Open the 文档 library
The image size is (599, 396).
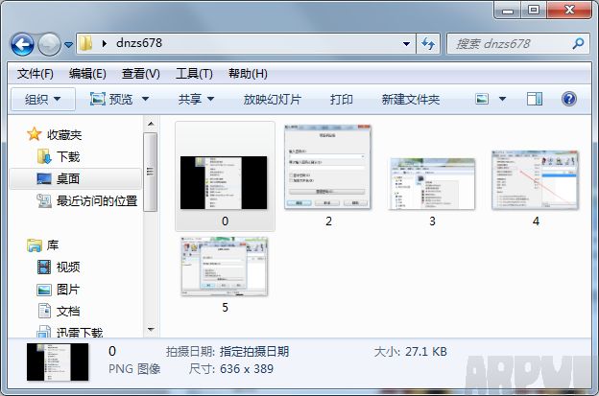pos(68,312)
